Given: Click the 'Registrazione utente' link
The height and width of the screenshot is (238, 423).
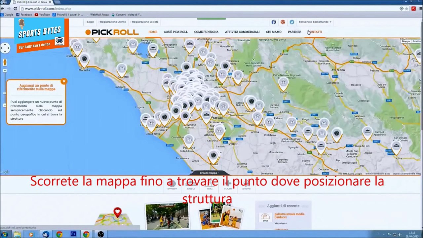Looking at the screenshot, I should [x=112, y=22].
